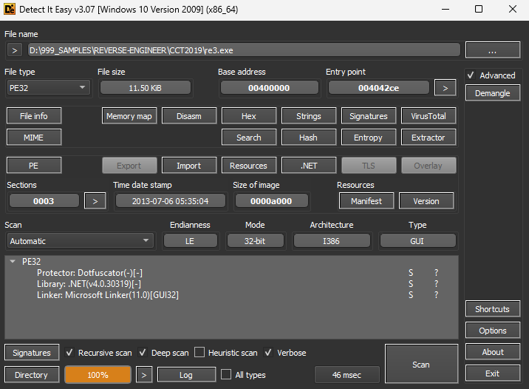Open the Entropy analysis

click(368, 138)
